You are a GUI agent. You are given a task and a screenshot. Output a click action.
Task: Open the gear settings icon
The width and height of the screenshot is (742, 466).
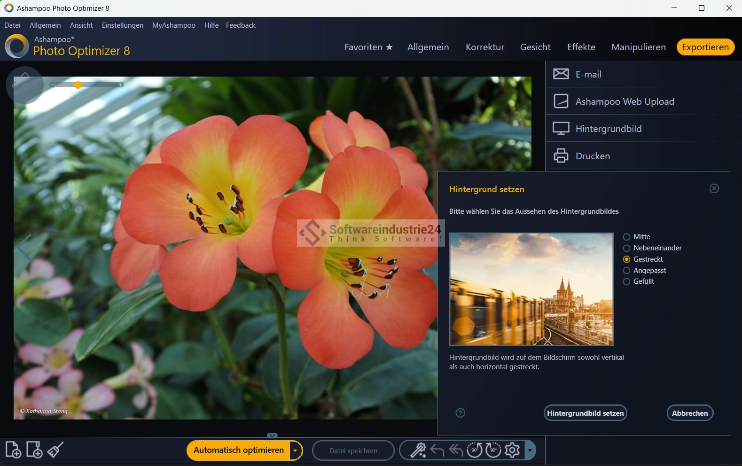pyautogui.click(x=512, y=450)
